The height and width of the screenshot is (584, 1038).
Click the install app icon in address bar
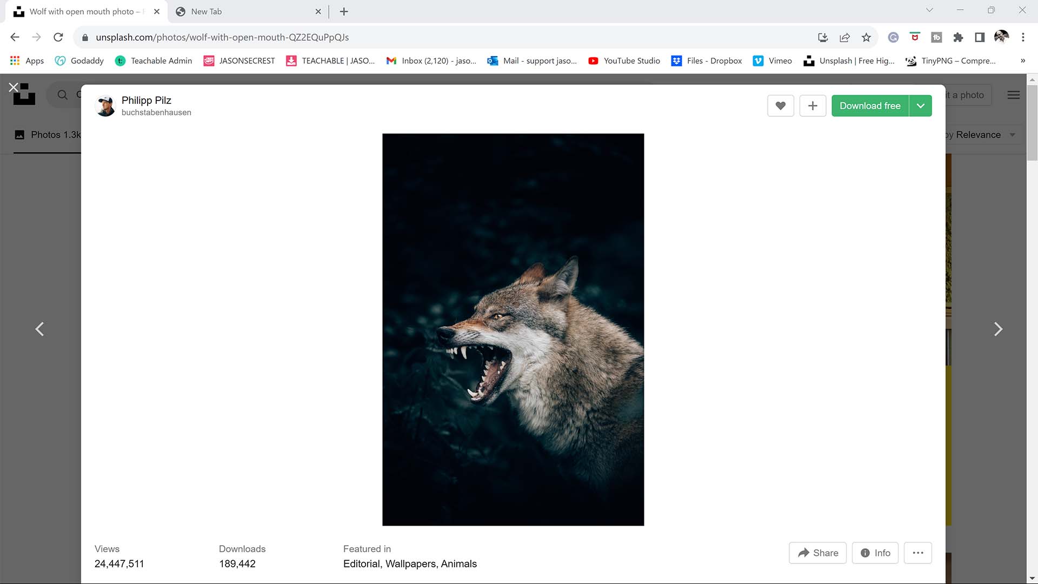click(x=823, y=37)
